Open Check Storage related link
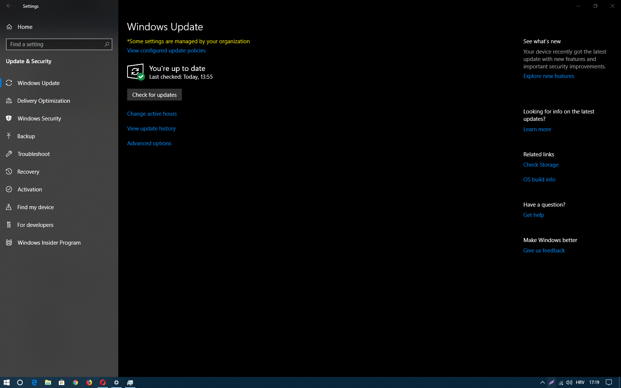Viewport: 621px width, 388px height. (x=541, y=165)
